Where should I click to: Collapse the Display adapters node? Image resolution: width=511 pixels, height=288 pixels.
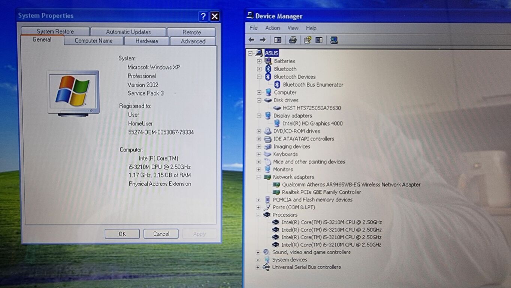coord(259,116)
